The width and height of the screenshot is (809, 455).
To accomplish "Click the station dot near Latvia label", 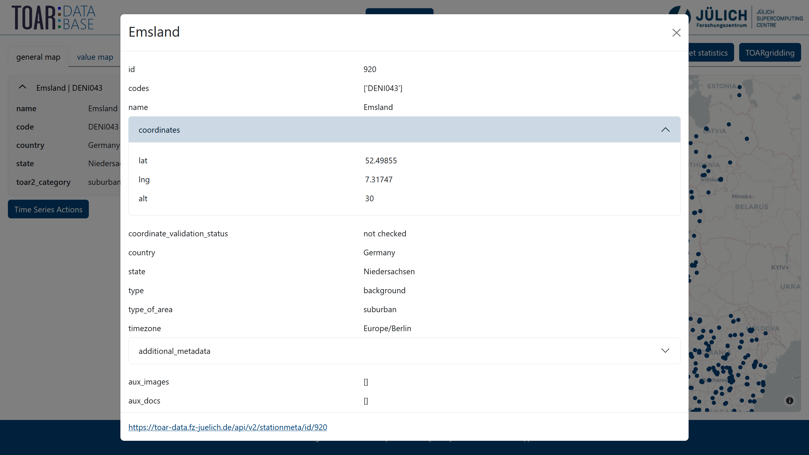I will [706, 129].
